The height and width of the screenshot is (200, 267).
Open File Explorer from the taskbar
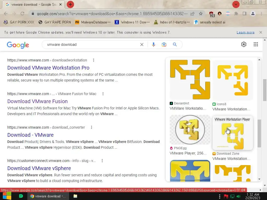coord(75,196)
